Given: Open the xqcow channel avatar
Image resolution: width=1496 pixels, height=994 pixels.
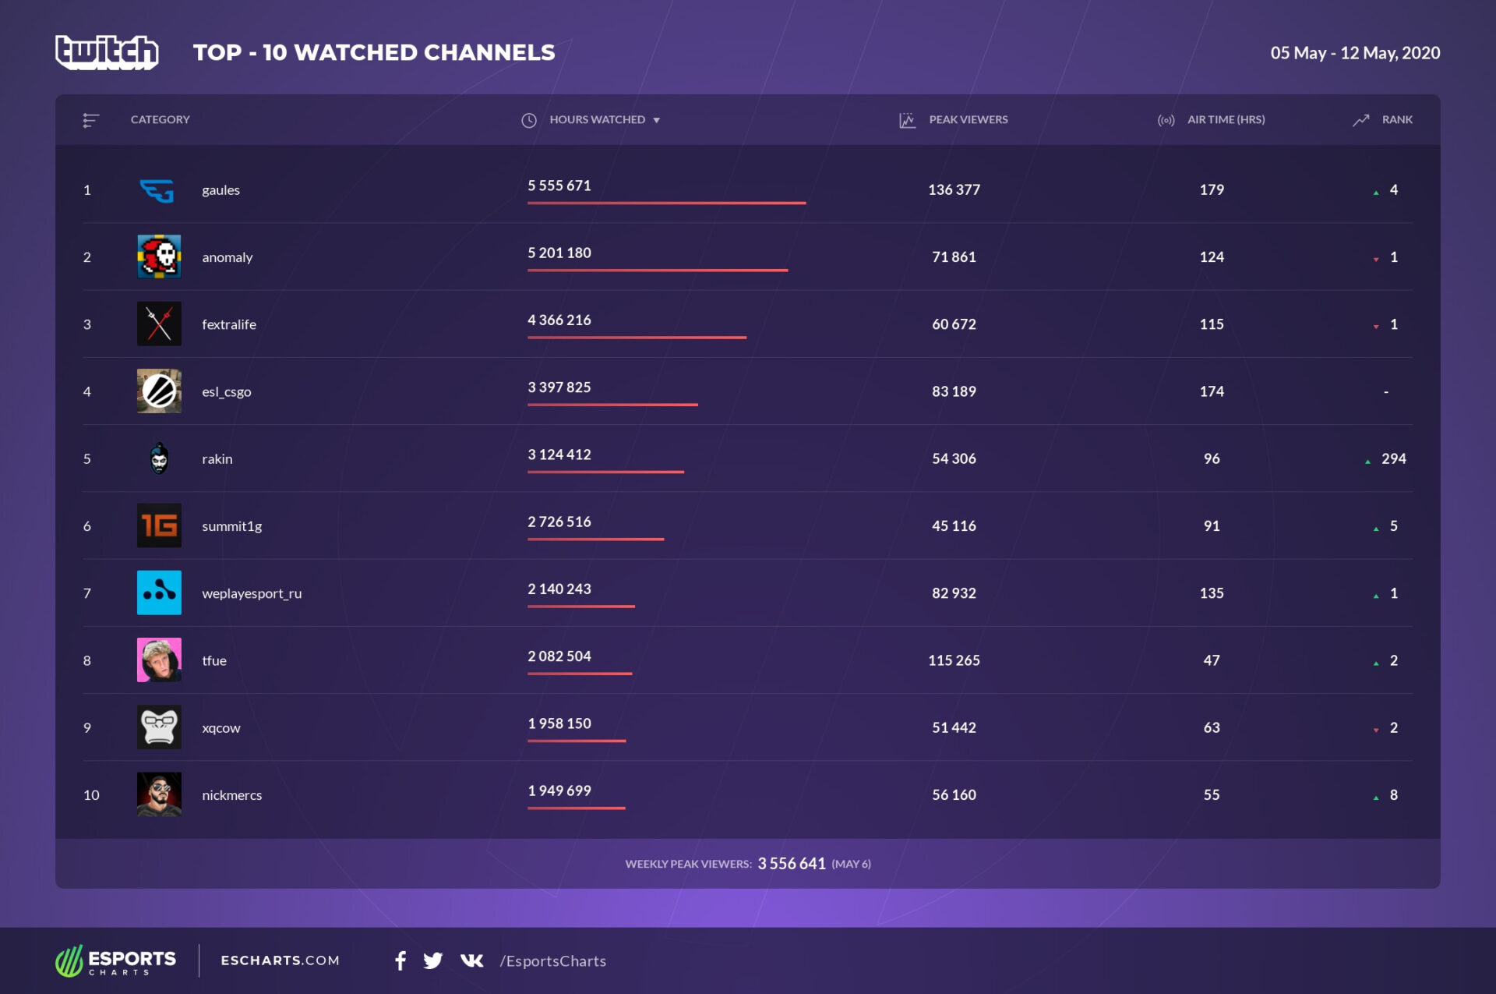Looking at the screenshot, I should coord(159,727).
